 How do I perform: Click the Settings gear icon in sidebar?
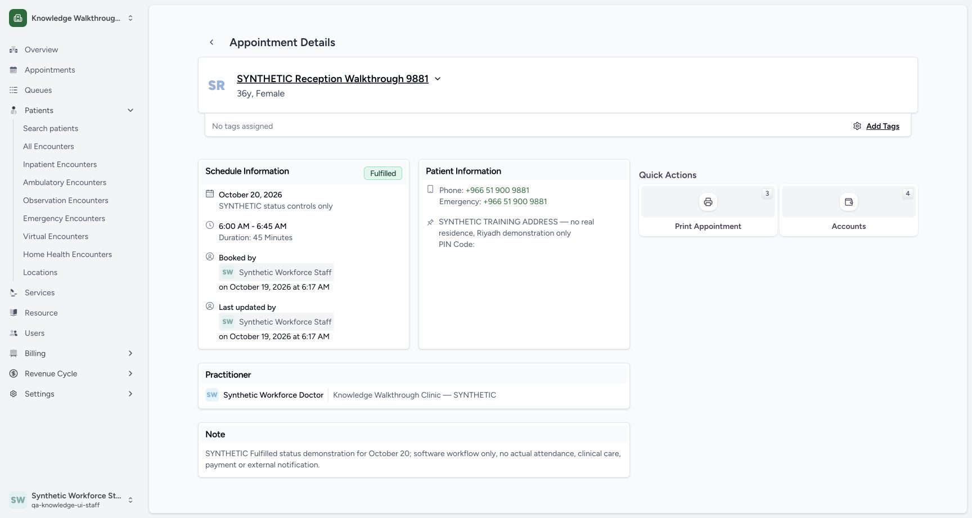(13, 394)
